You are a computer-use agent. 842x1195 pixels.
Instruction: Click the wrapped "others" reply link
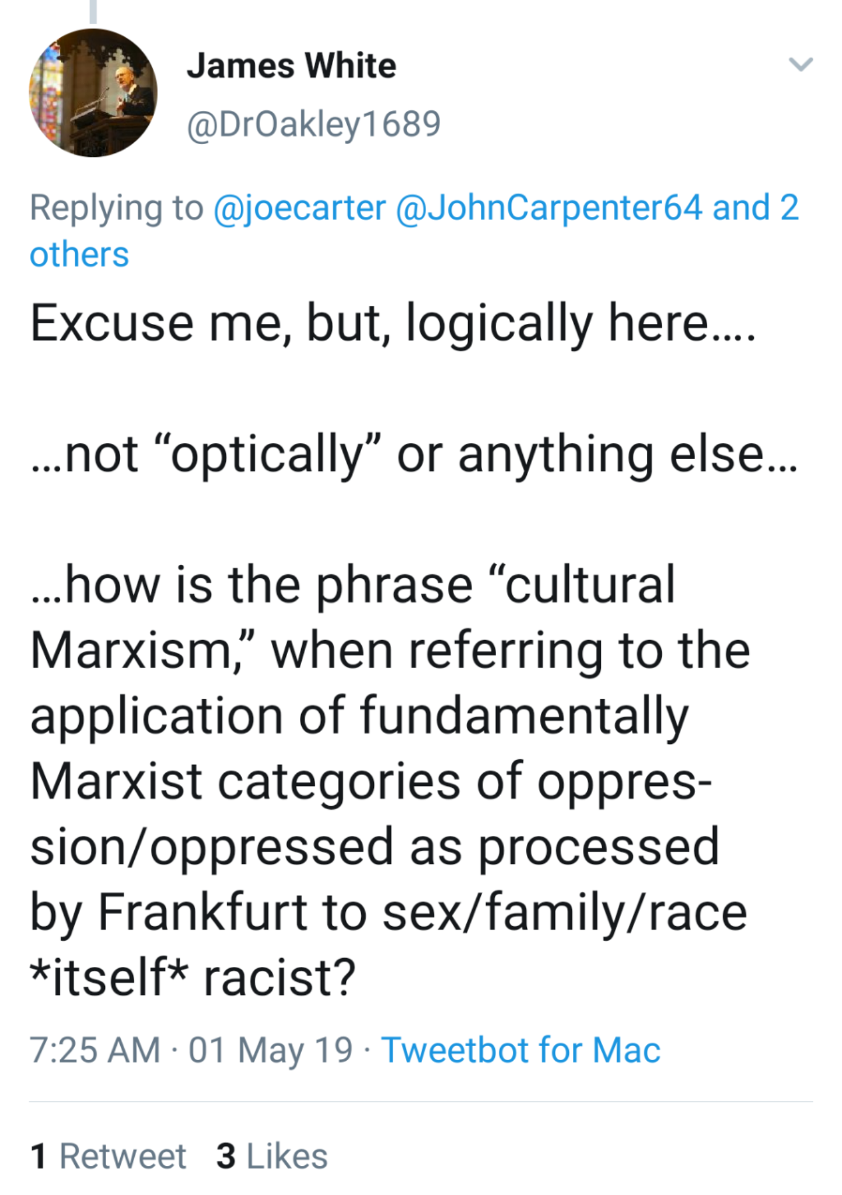[x=79, y=254]
